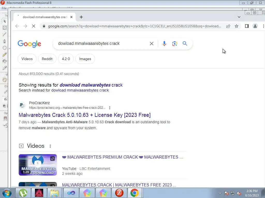Open ProCracKerz result options menu
265x198 pixels.
coord(110,108)
